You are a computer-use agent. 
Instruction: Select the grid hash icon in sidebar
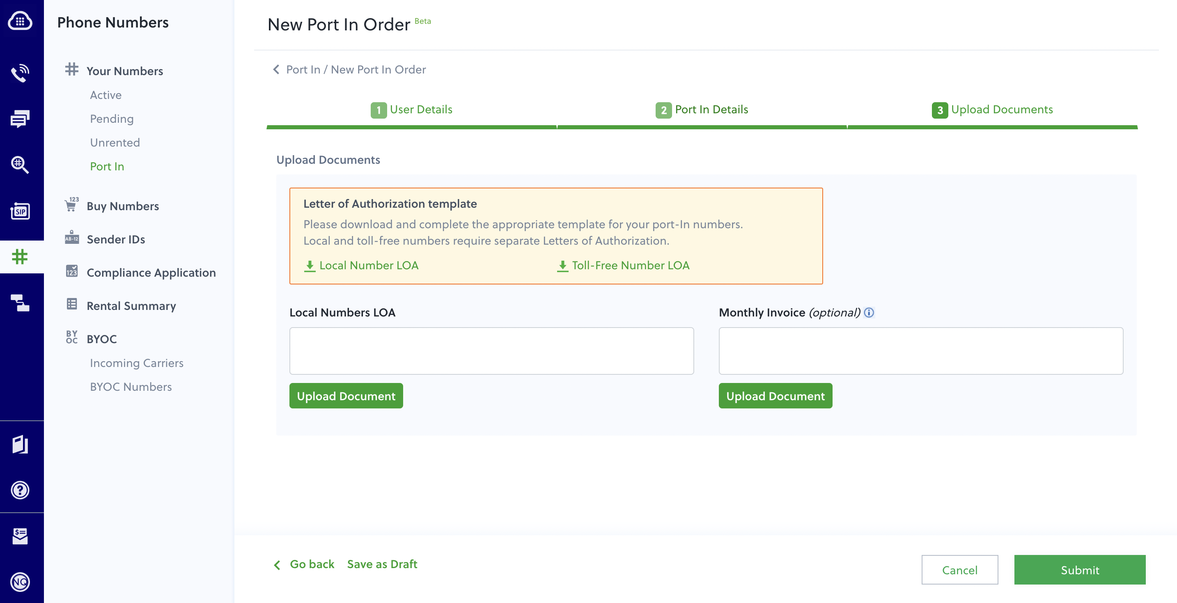21,257
